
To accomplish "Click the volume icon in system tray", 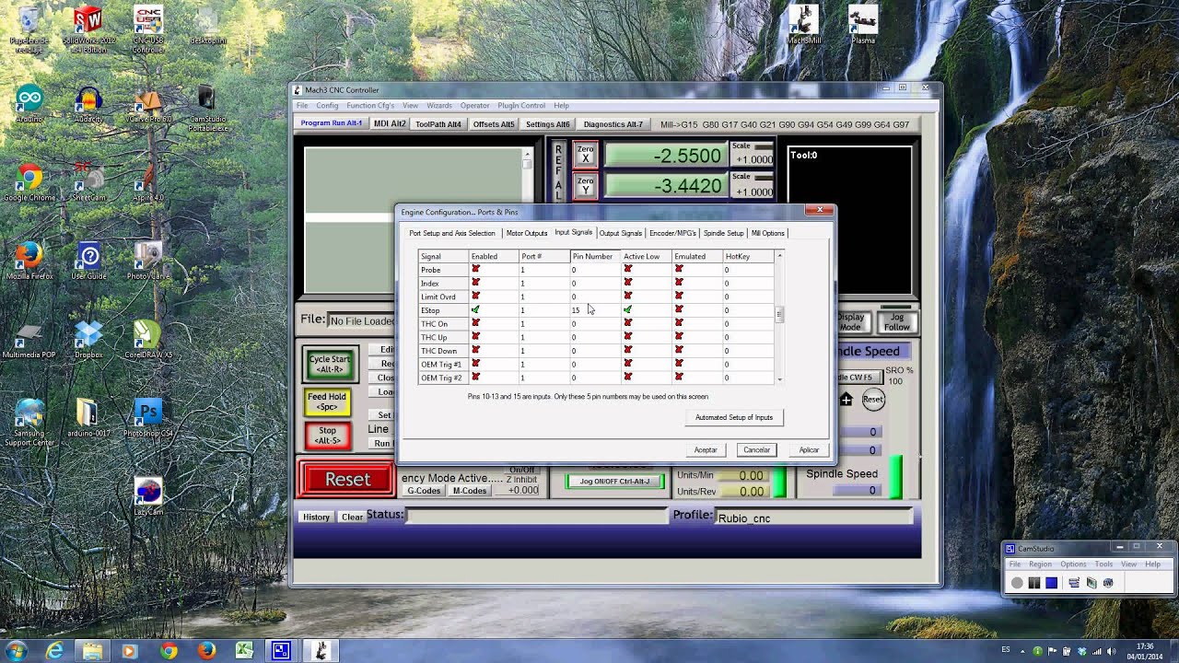I will [x=1111, y=651].
